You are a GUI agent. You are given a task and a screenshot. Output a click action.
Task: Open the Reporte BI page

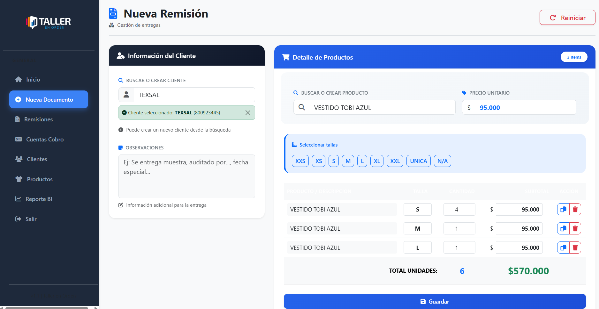[x=39, y=199]
